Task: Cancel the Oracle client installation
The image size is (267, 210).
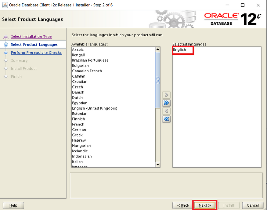Action: [x=253, y=205]
